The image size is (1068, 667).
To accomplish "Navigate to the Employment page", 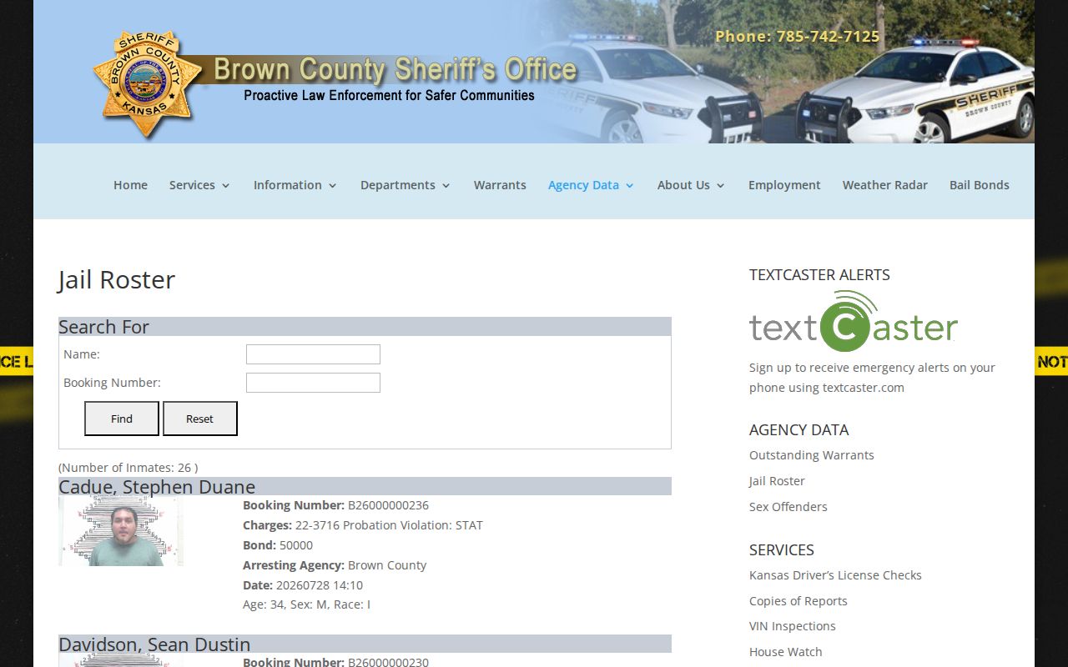I will click(784, 185).
